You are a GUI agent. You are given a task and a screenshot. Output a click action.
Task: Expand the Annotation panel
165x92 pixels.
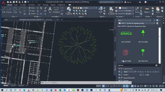click(56, 16)
